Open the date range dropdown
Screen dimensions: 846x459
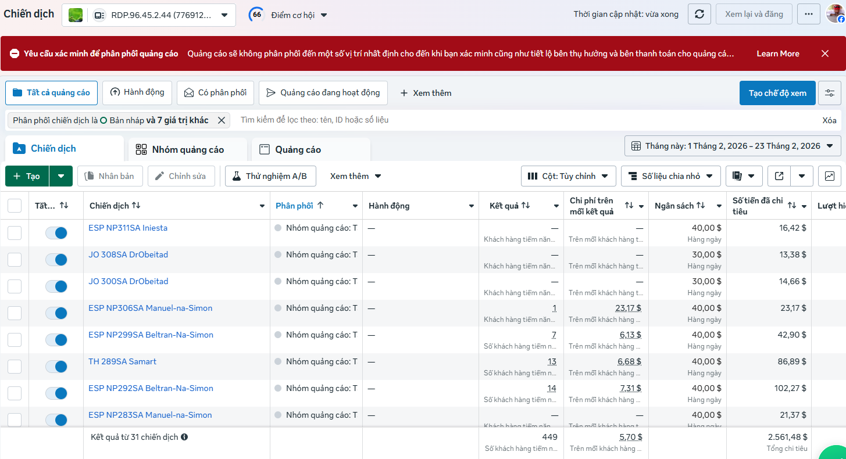pos(733,146)
